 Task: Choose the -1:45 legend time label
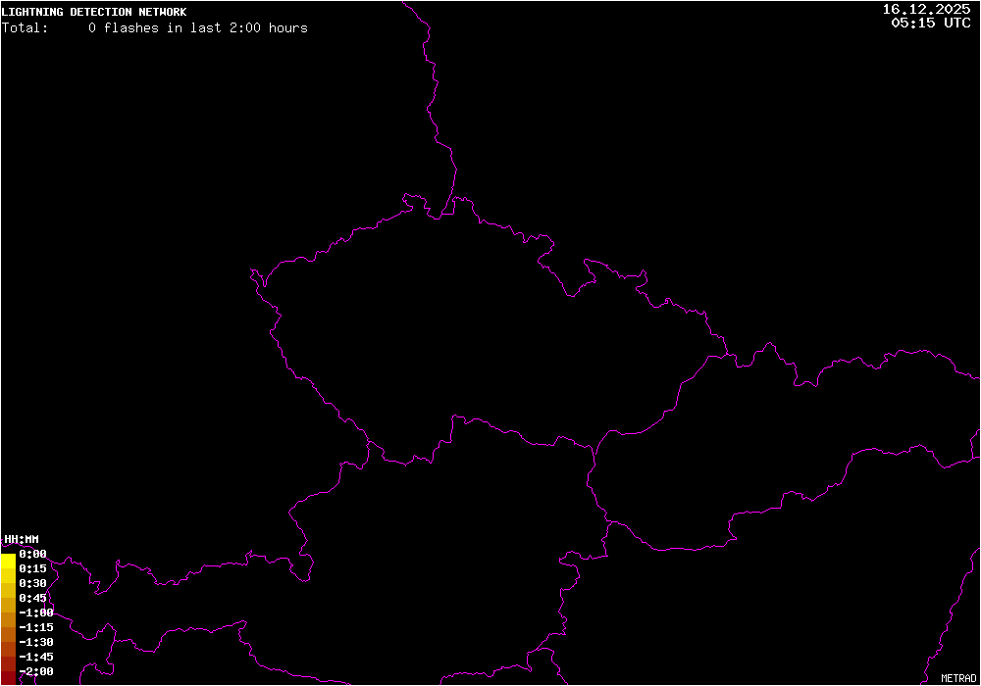[x=35, y=657]
